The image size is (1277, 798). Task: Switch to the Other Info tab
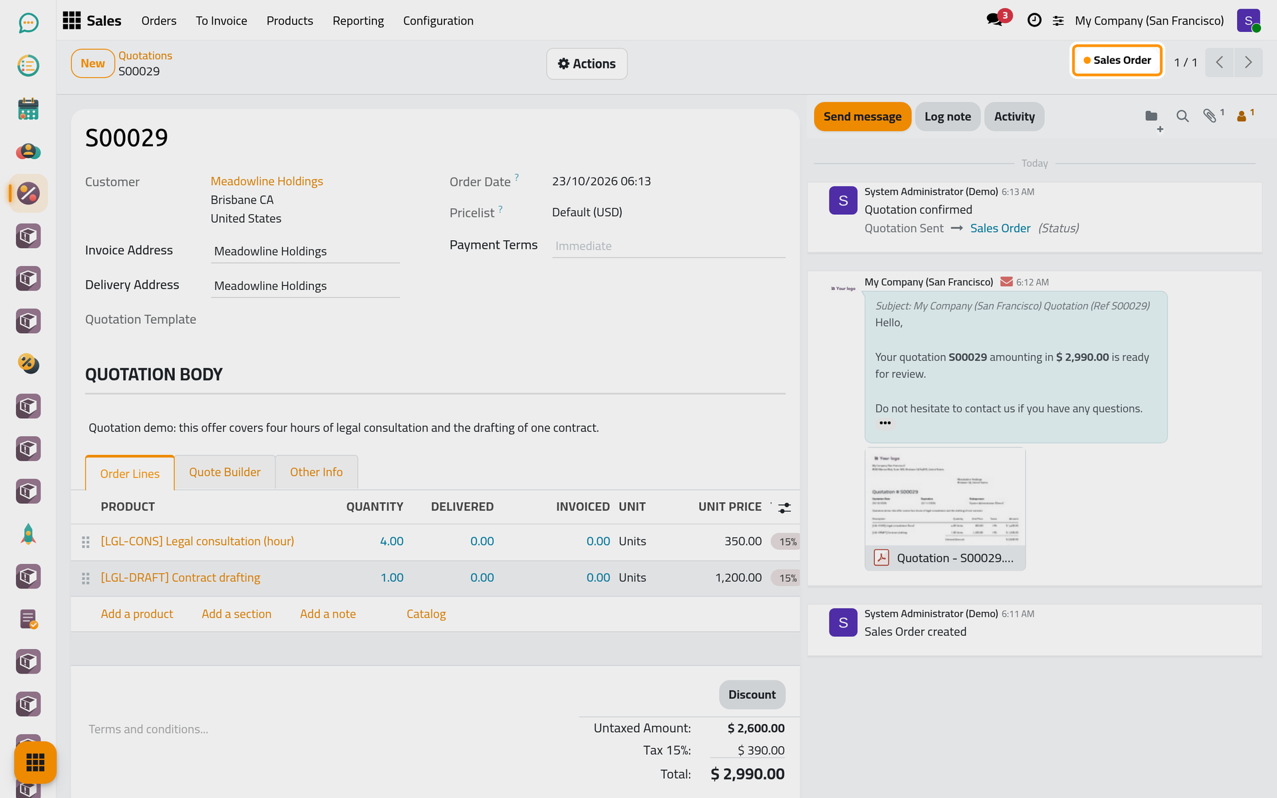(317, 472)
